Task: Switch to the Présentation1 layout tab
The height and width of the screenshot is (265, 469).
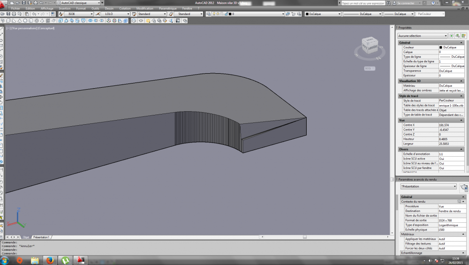Action: coord(41,237)
